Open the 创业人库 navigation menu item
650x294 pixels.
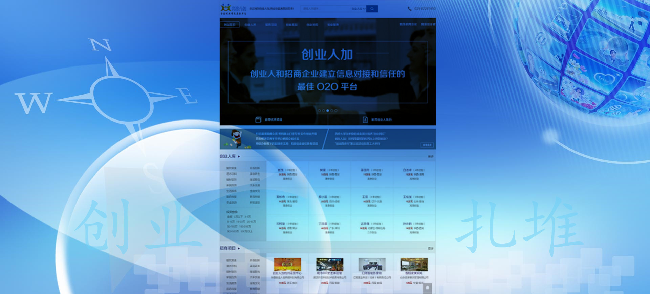point(250,25)
